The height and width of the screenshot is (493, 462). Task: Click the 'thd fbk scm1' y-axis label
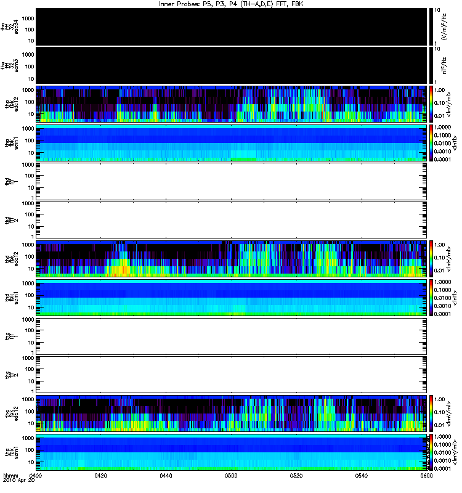point(12,298)
